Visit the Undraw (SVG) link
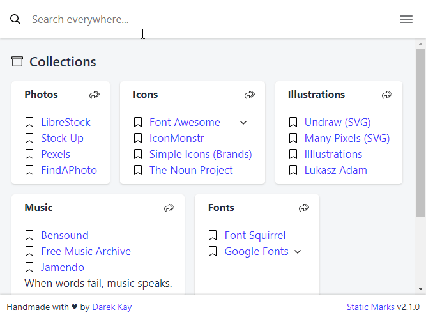Viewport: 426px width, 317px height. [x=337, y=122]
